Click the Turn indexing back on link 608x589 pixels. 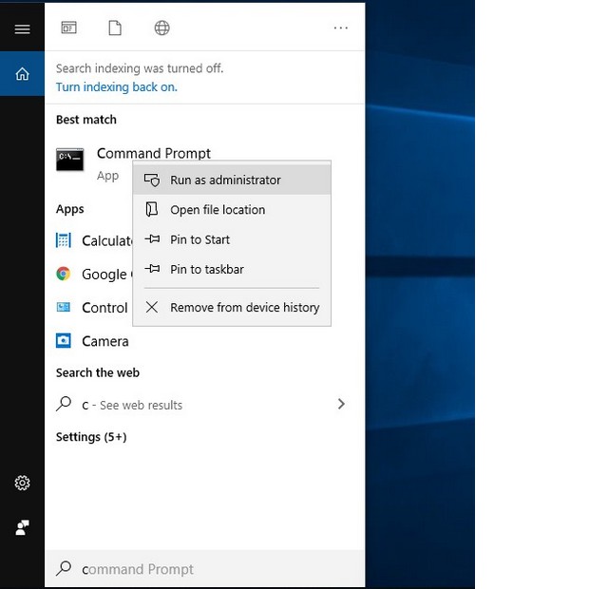point(116,87)
